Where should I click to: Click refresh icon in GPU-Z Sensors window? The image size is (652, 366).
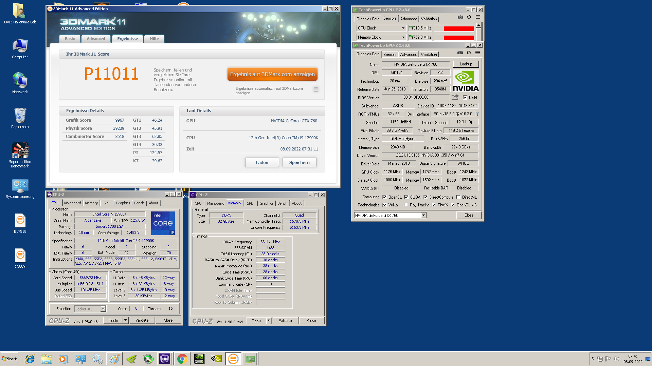point(469,17)
